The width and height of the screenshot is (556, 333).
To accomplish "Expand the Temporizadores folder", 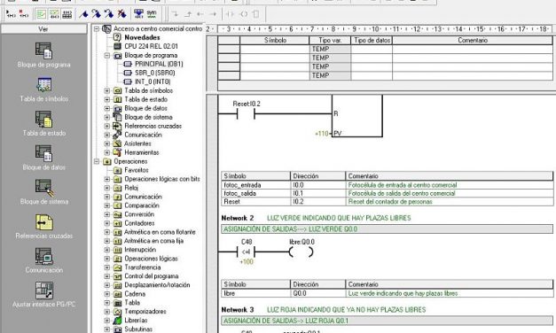I will 106,312.
